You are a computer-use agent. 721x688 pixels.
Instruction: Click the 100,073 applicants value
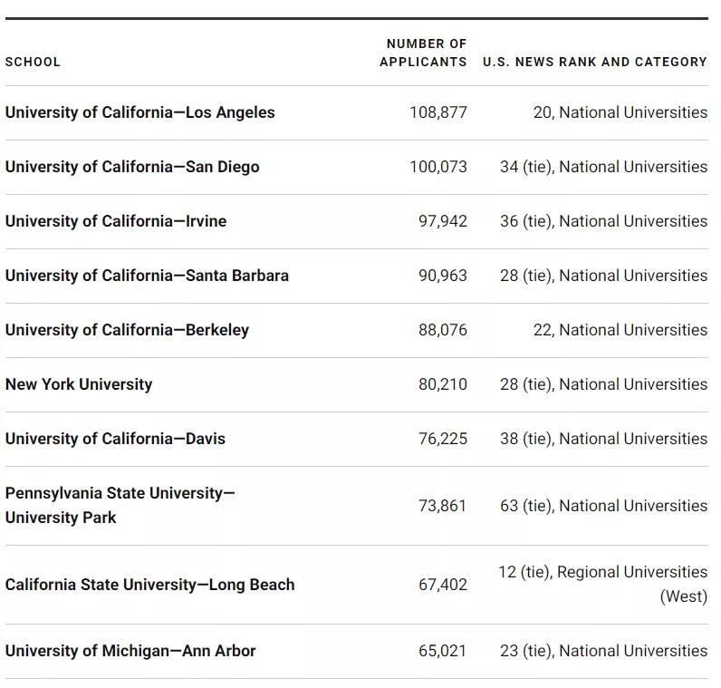438,167
